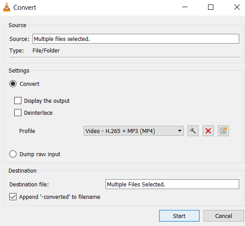Click the File/Folder type text
Image resolution: width=245 pixels, height=226 pixels.
(x=46, y=51)
